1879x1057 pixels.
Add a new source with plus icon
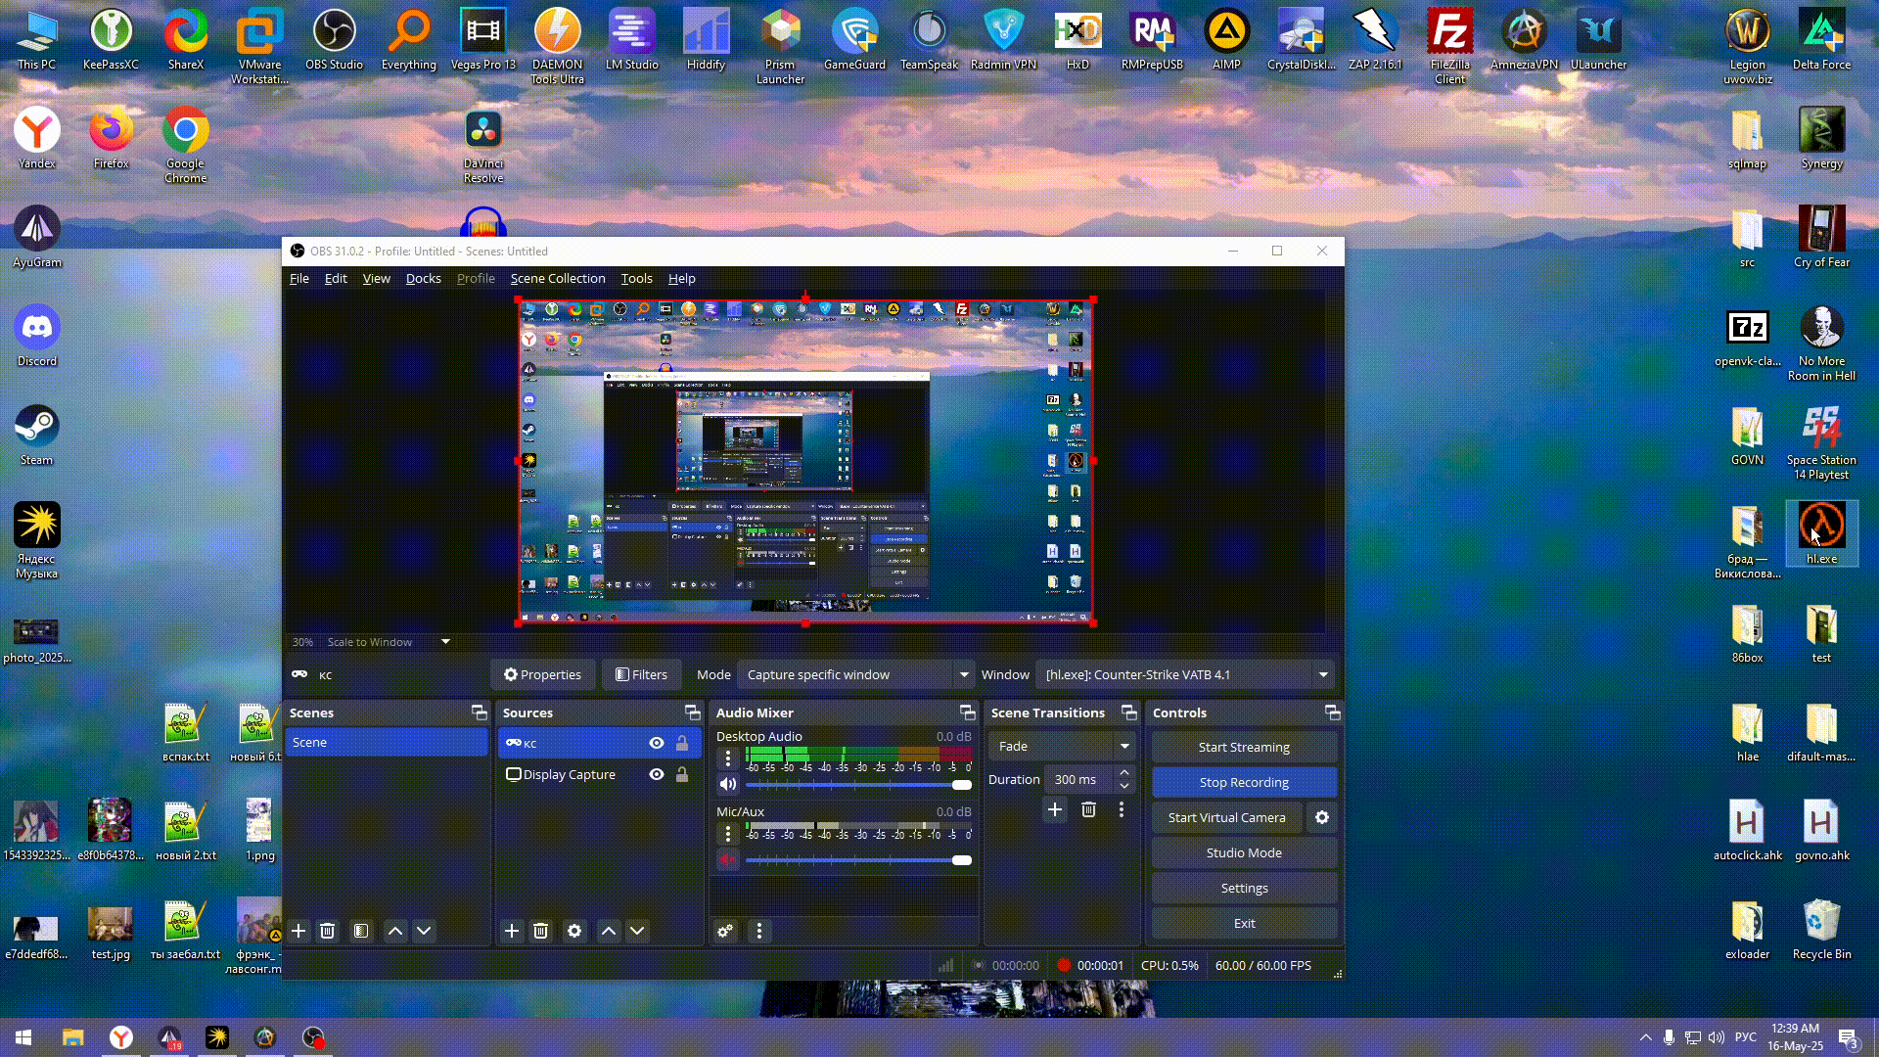511,931
